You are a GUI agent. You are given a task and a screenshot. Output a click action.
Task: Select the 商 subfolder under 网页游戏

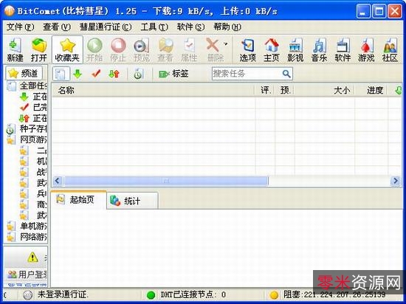(34, 204)
